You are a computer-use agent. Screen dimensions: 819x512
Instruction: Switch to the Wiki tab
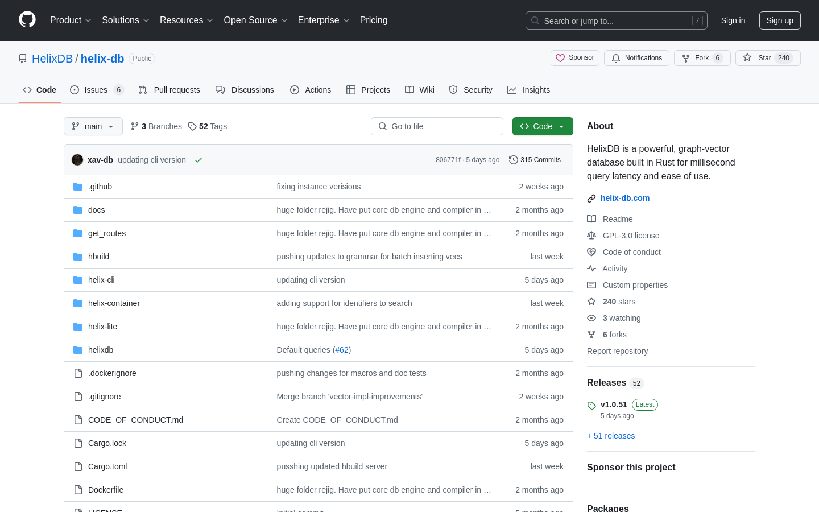click(420, 90)
